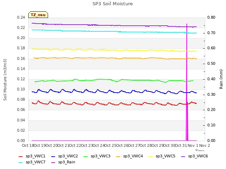Click the tall magenta rain spike

[187, 82]
